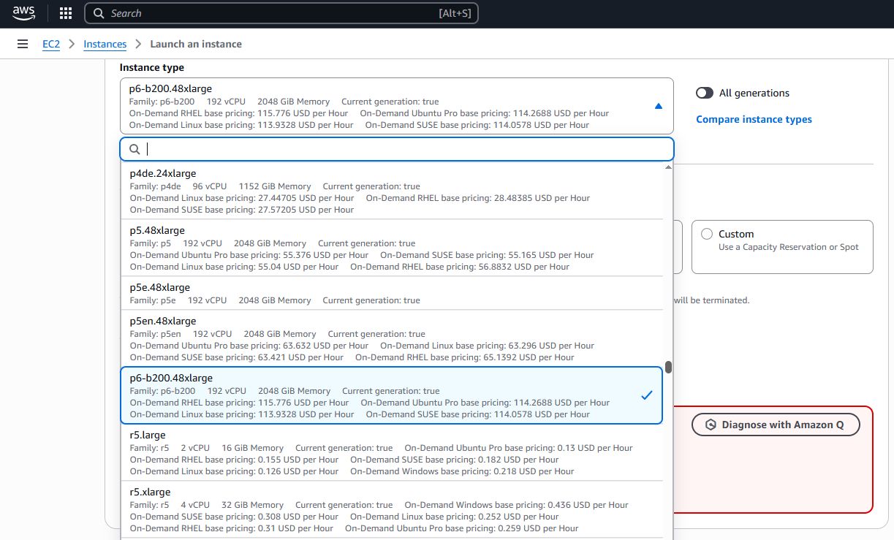The height and width of the screenshot is (540, 894).
Task: Select the Custom radio button
Action: [x=707, y=234]
